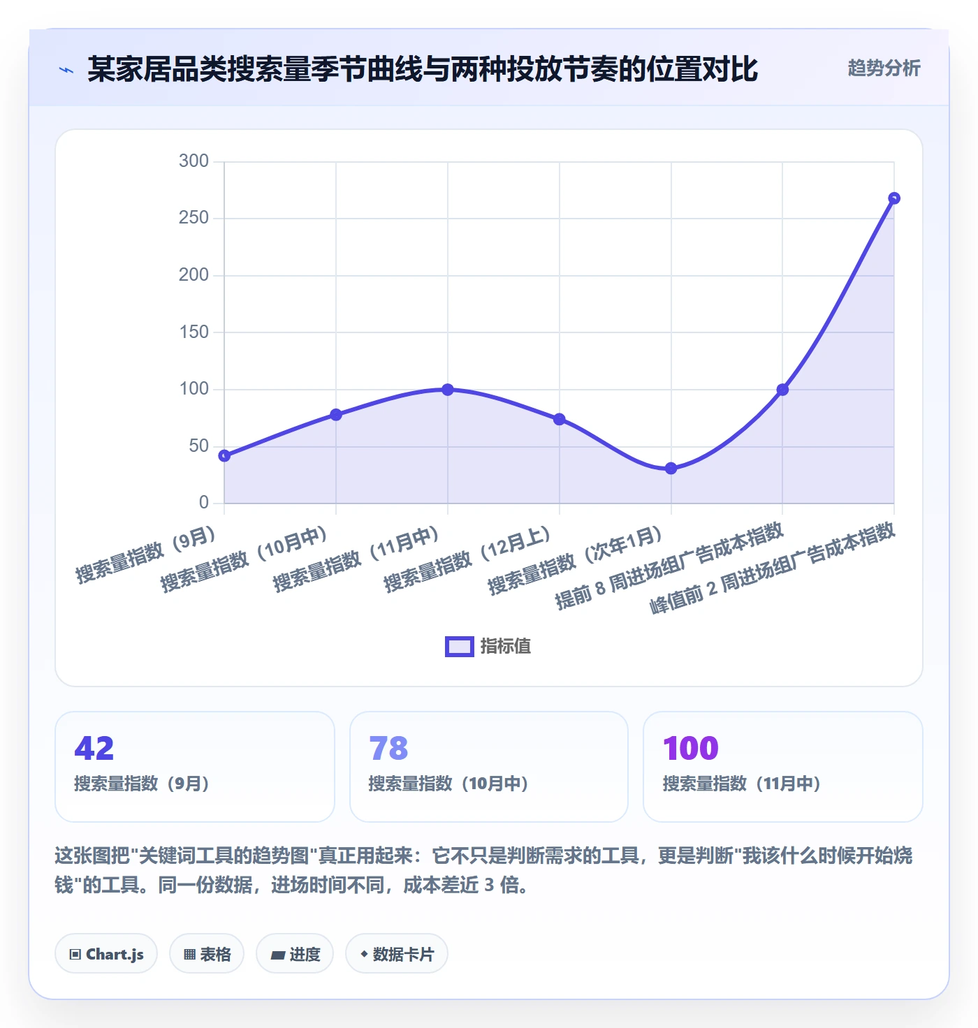Open the card showing value 42
The image size is (978, 1028).
click(x=195, y=767)
